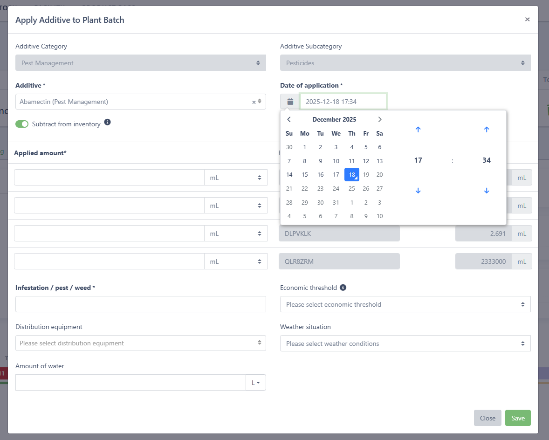Clear the selected Abamectin additive
This screenshot has width=549, height=440.
254,102
